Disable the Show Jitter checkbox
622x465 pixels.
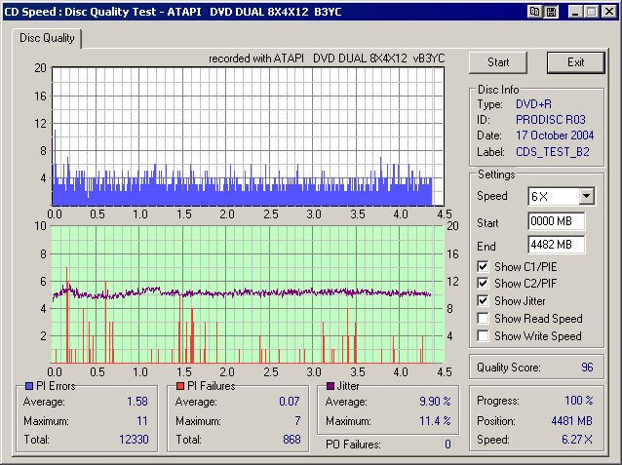[x=484, y=301]
